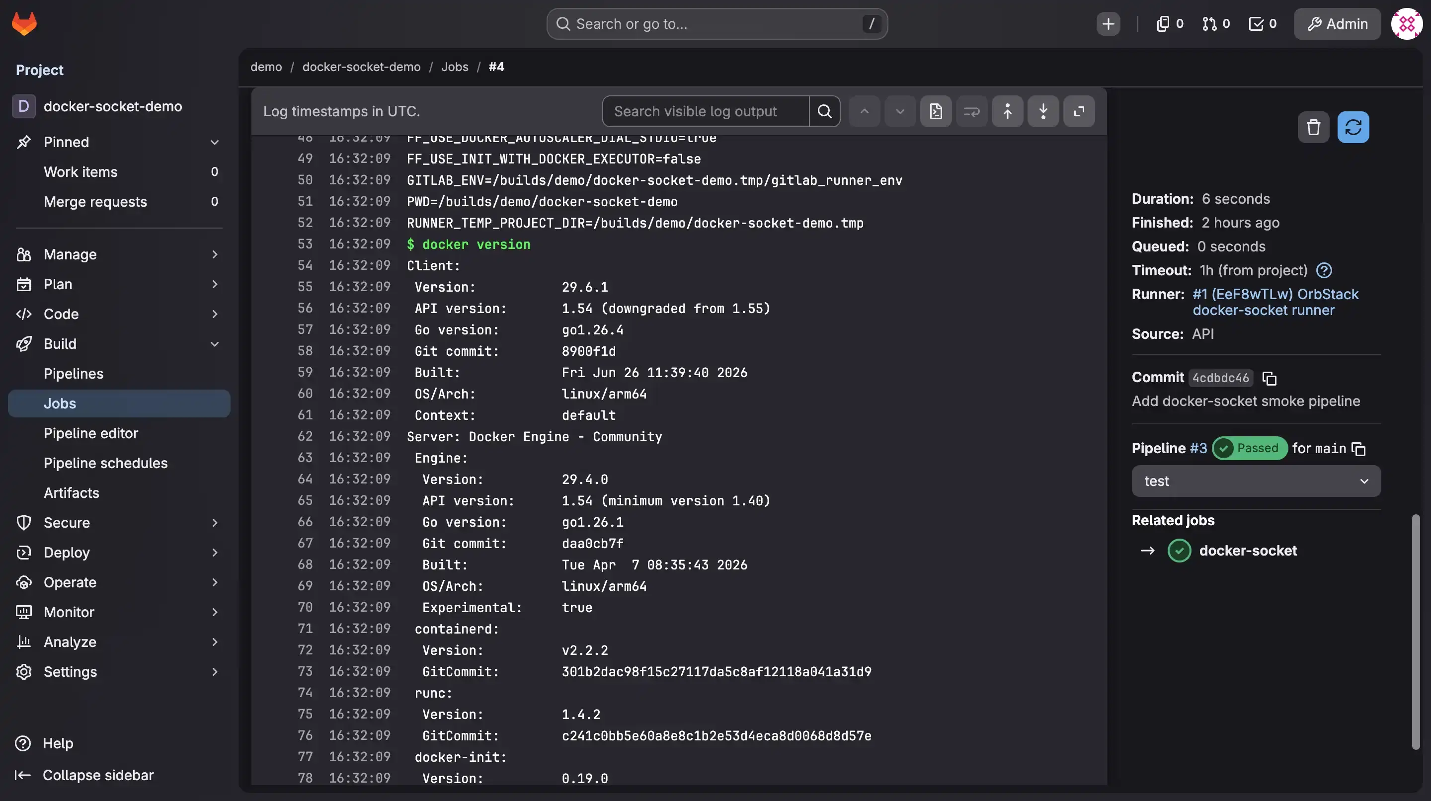Enter fullscreen log view
This screenshot has height=801, width=1431.
(1079, 111)
